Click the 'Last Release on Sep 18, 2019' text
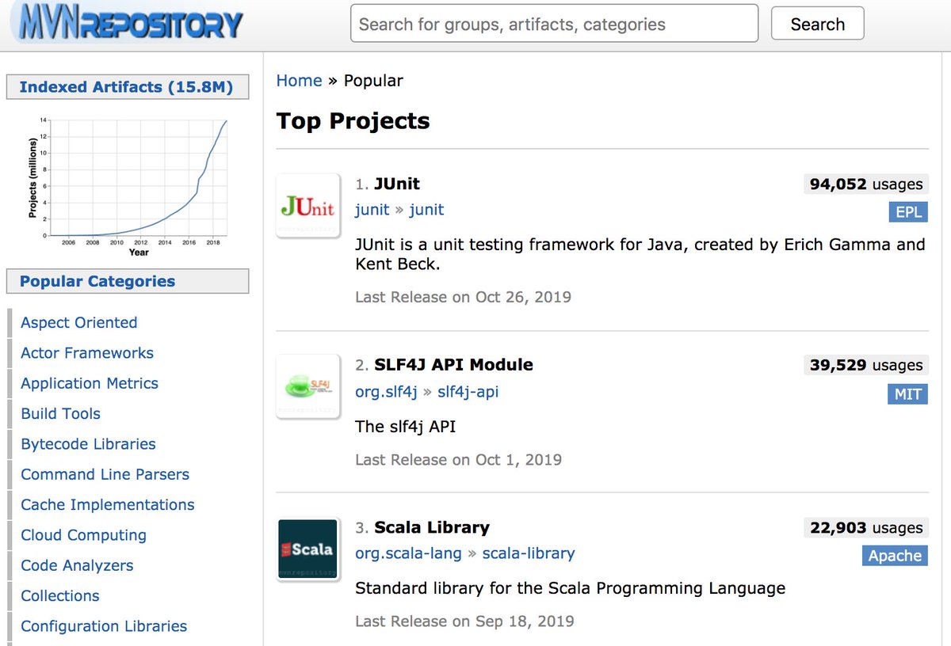Screen dimensions: 951x646 tap(464, 621)
